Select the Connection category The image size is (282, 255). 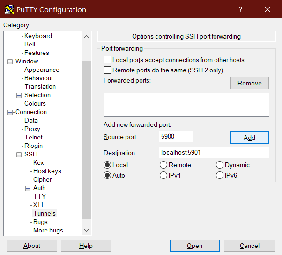pyautogui.click(x=31, y=112)
